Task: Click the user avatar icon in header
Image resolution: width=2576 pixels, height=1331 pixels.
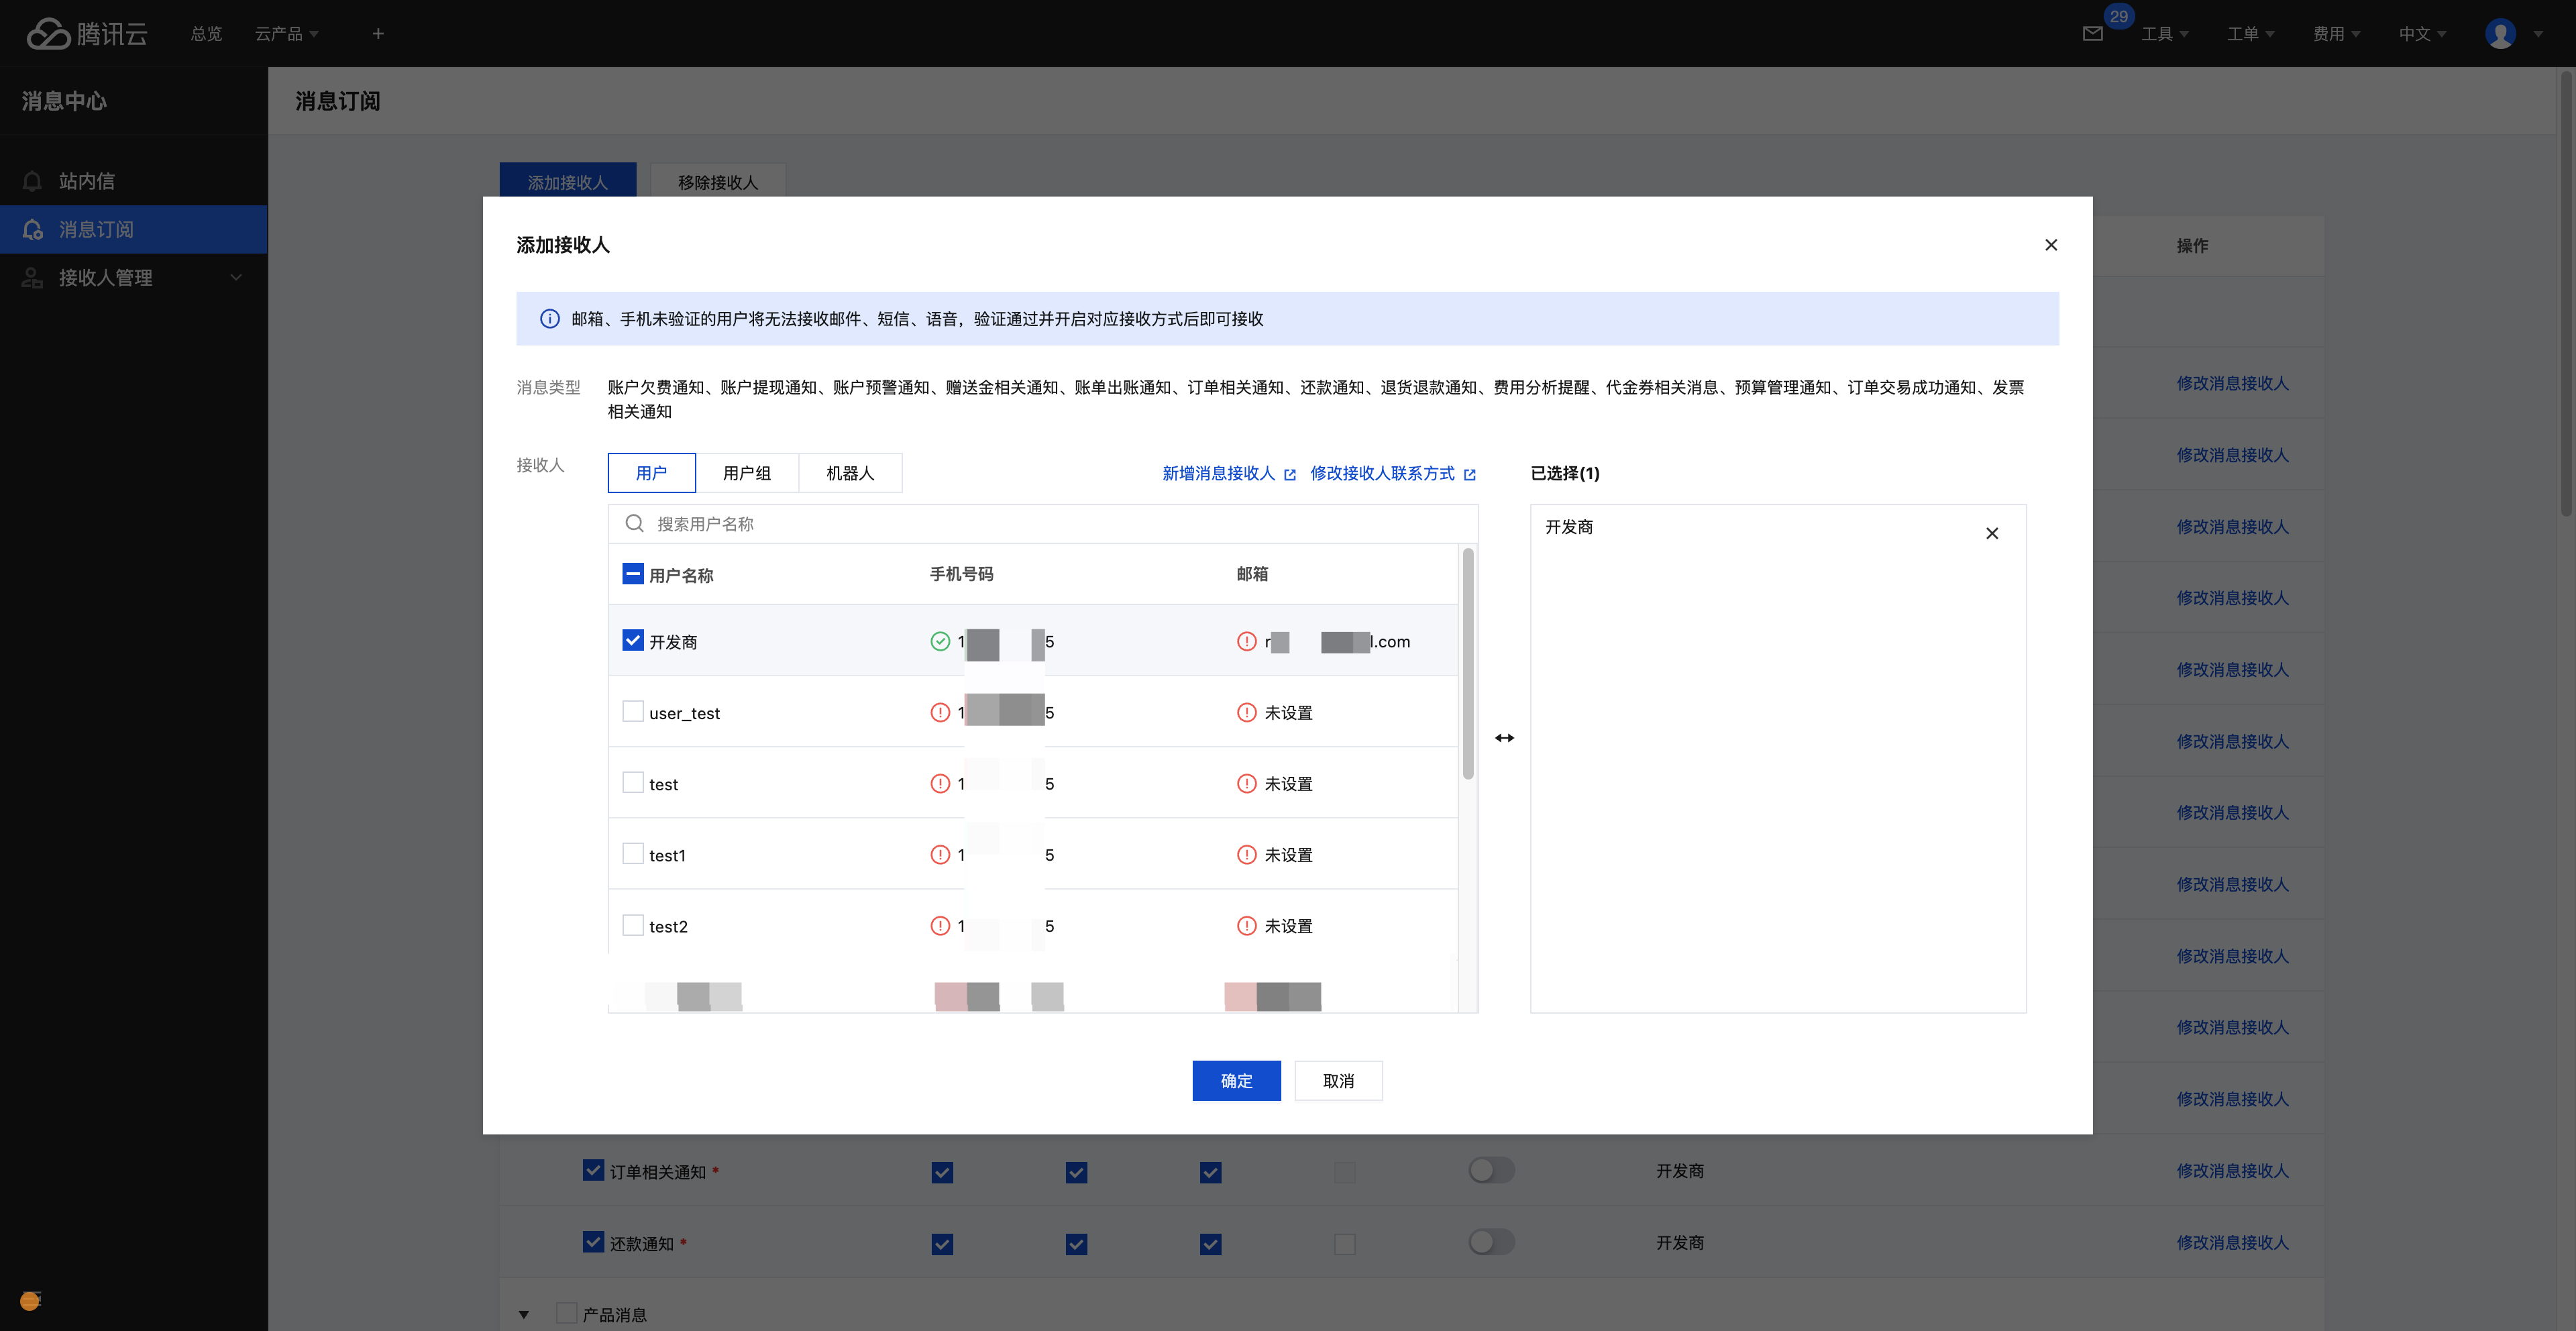Action: 2500,34
